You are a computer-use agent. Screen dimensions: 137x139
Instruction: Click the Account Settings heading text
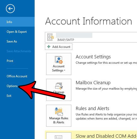(x=93, y=57)
